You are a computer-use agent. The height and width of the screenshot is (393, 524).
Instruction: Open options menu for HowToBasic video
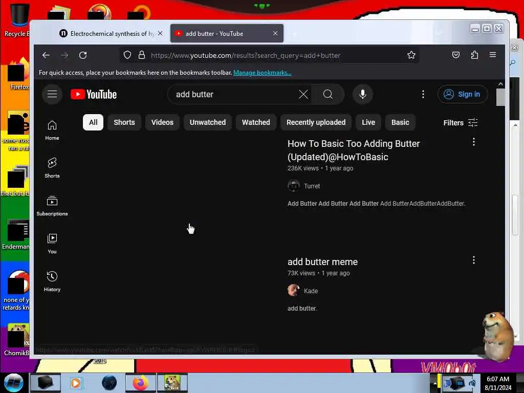473,142
